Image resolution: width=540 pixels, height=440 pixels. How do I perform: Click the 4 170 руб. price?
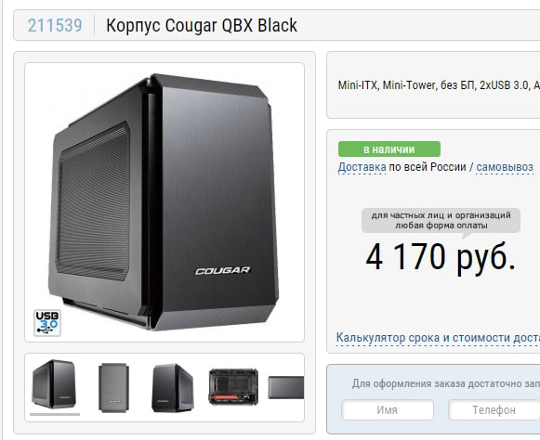441,257
